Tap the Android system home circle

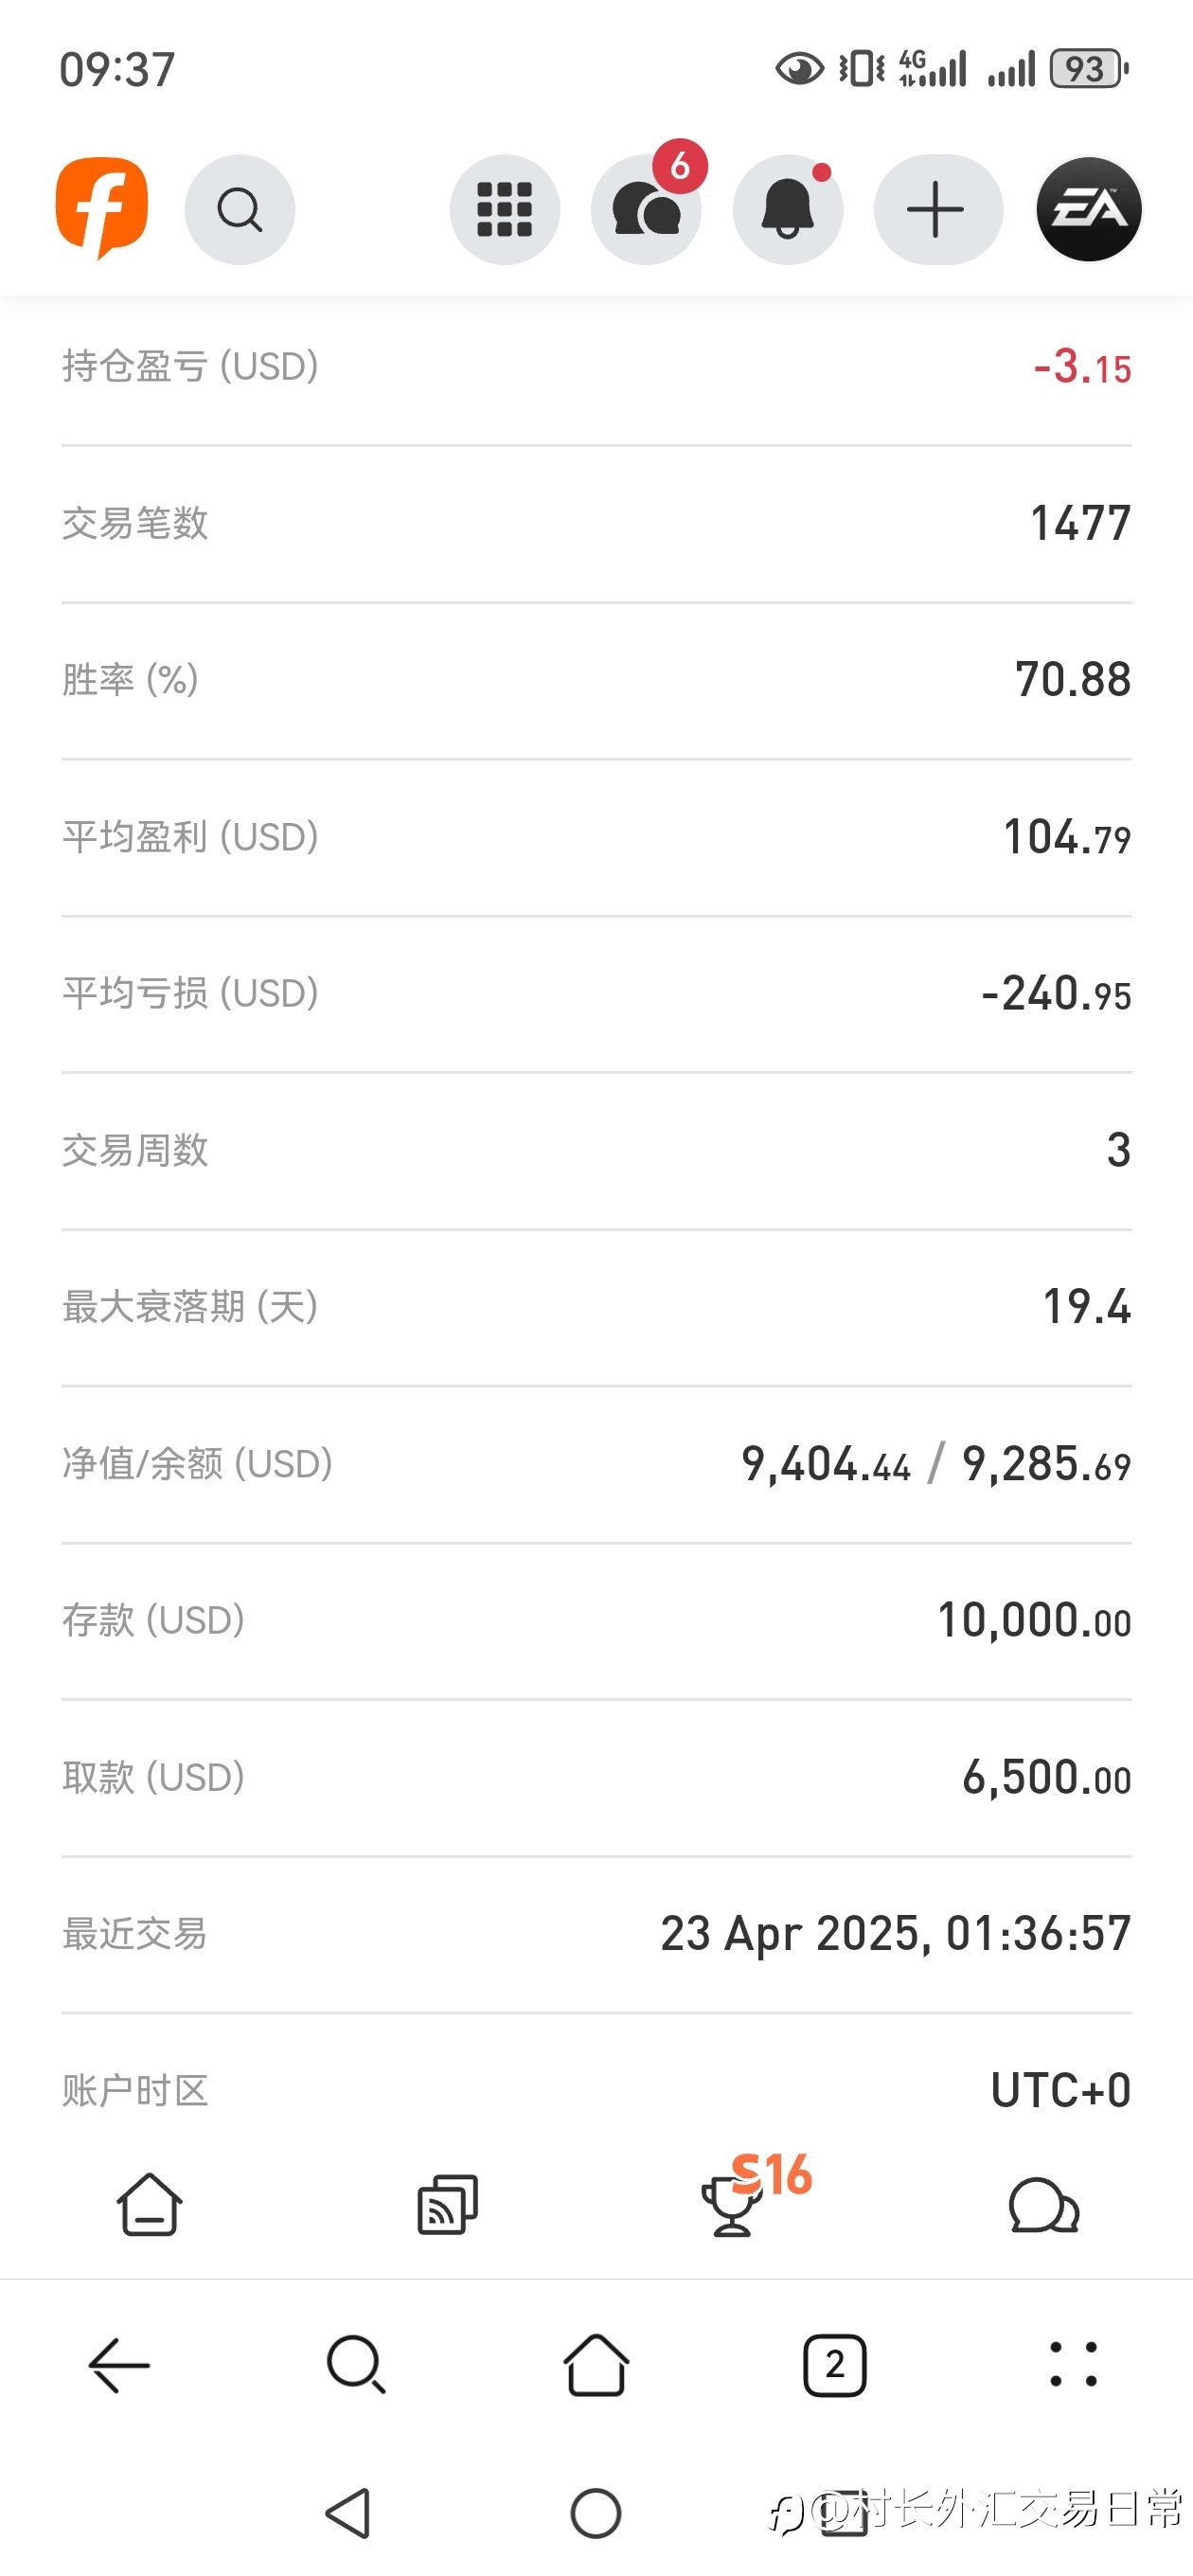[x=596, y=2513]
